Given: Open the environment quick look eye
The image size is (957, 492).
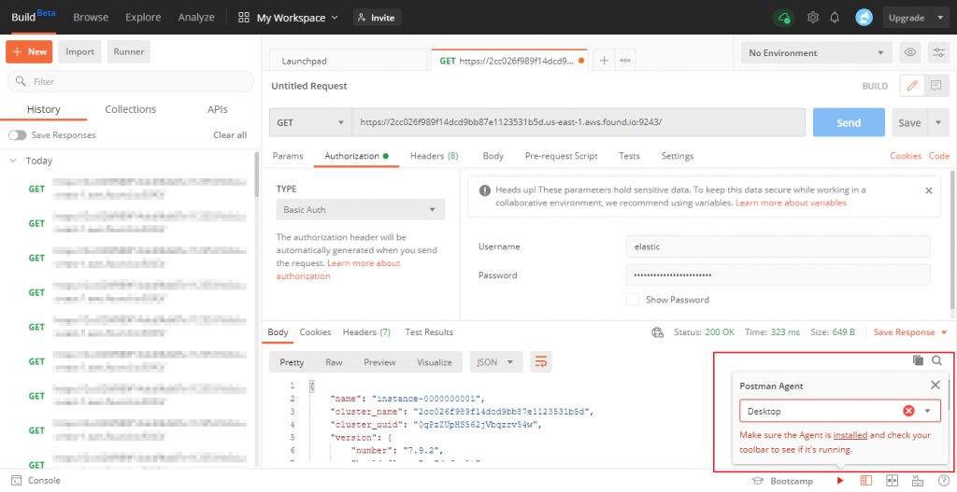Looking at the screenshot, I should (909, 52).
